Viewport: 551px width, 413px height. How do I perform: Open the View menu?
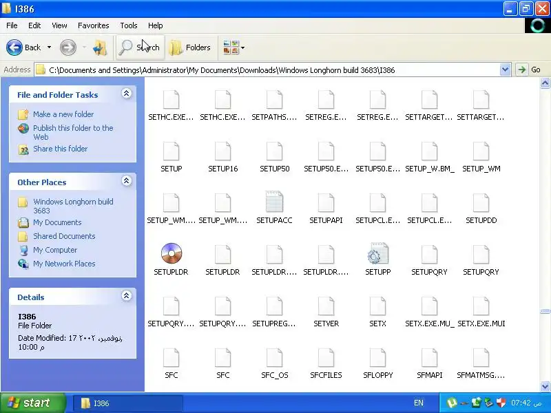pyautogui.click(x=59, y=25)
